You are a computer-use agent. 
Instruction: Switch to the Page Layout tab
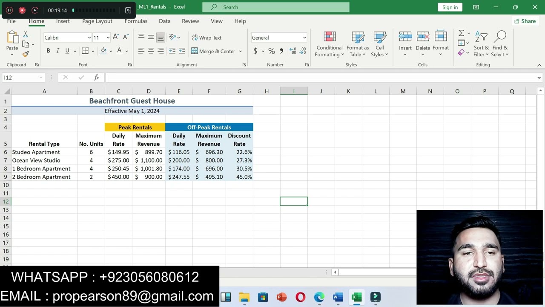(97, 21)
